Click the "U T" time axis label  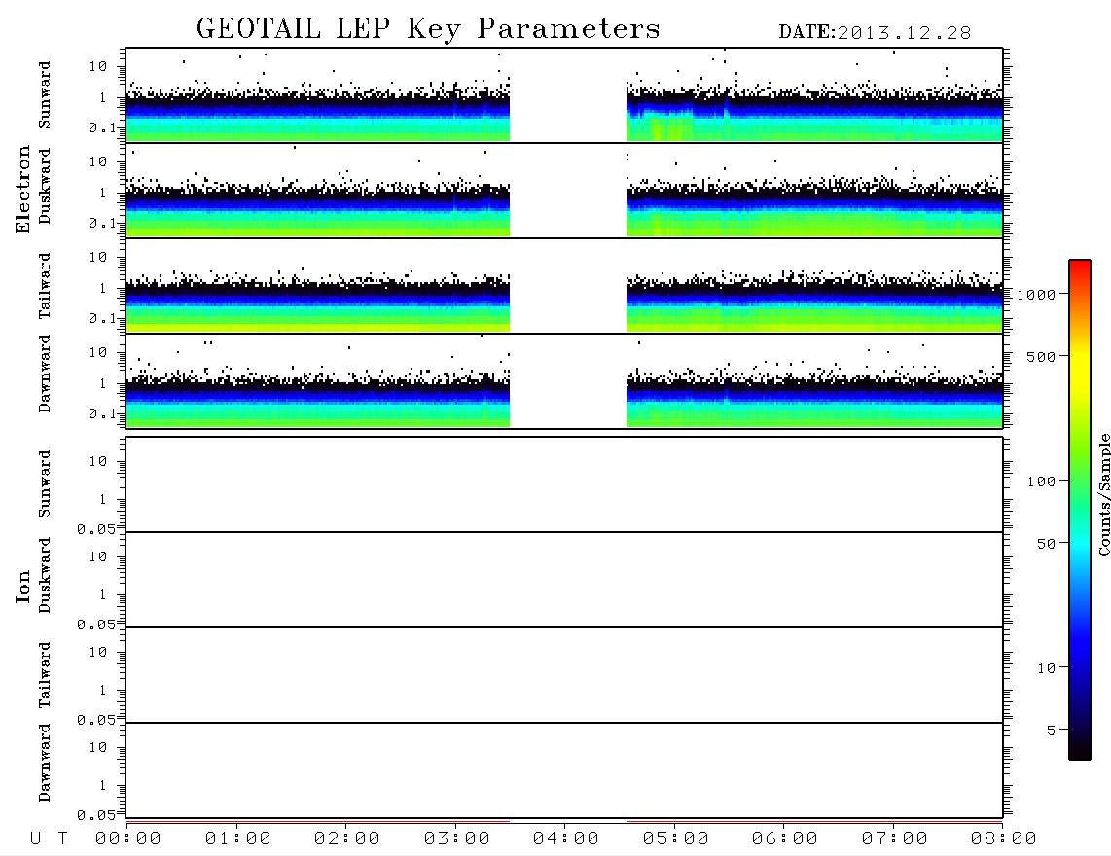(x=49, y=839)
